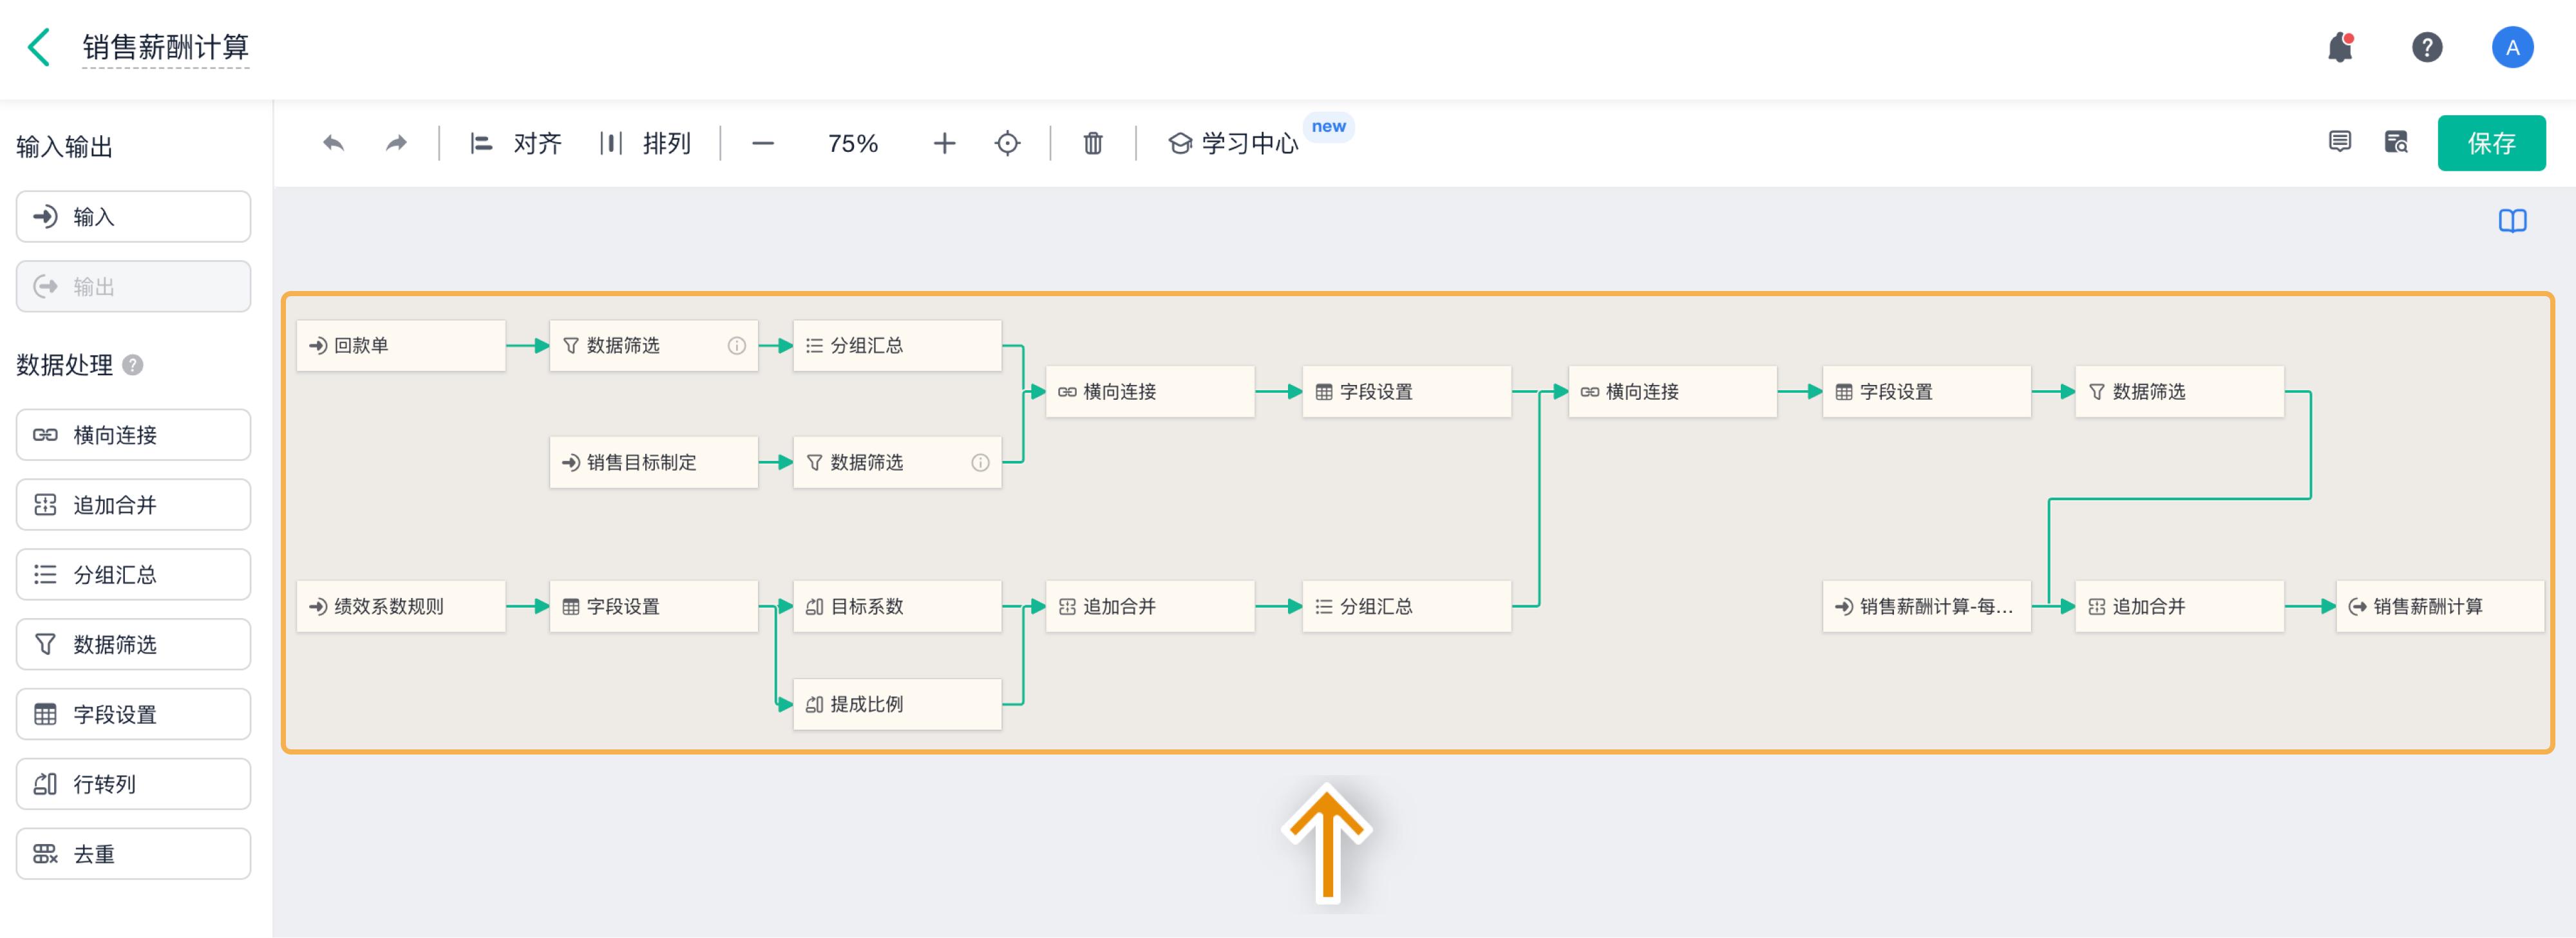Open the notification bell
Viewport: 2576px width, 938px height.
click(2340, 47)
